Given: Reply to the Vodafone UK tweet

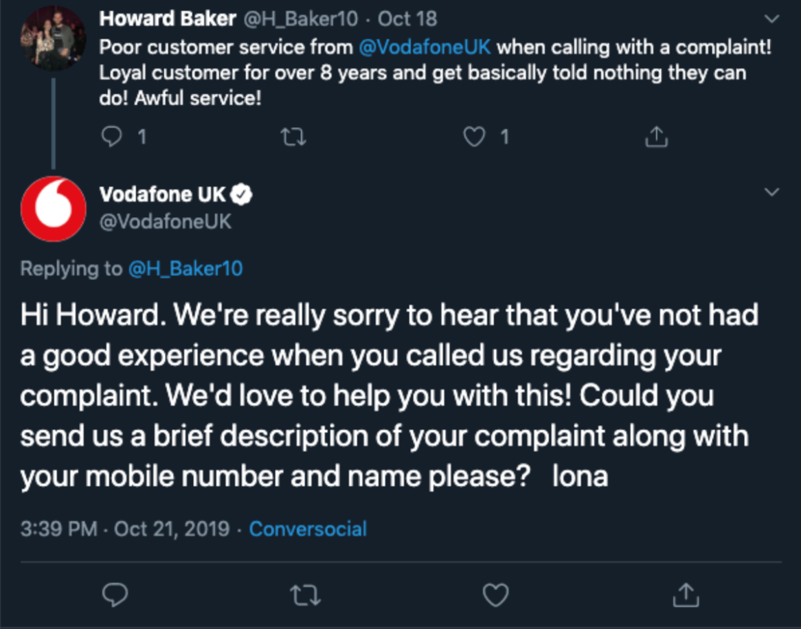Looking at the screenshot, I should pyautogui.click(x=115, y=594).
